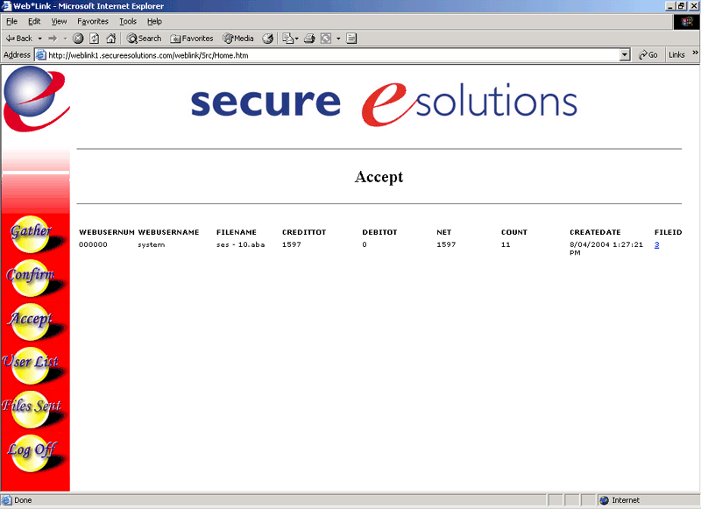Click the CREDITTOT column header
Viewport: 701px width, 509px height.
tap(304, 232)
